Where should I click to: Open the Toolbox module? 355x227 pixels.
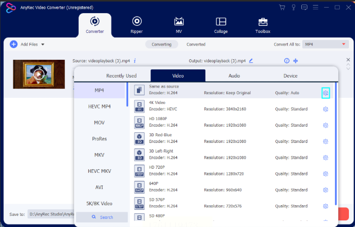point(263,25)
